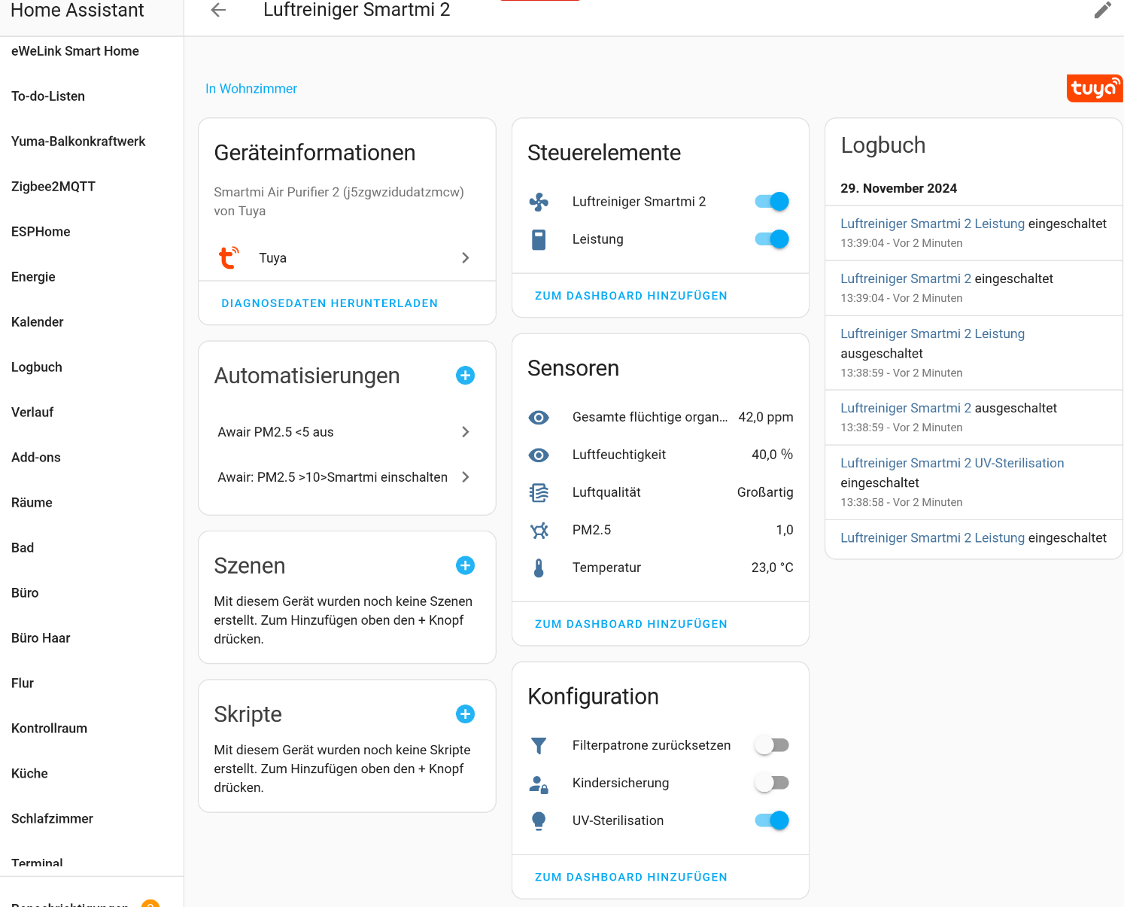Expand the Awair PM2.5 <5 aus automation
This screenshot has width=1124, height=907.
point(346,432)
